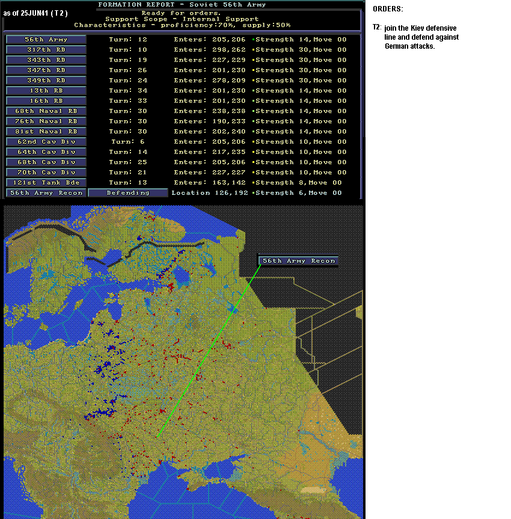Select the 70th Cav Div unit
This screenshot has height=519, width=511.
46,173
